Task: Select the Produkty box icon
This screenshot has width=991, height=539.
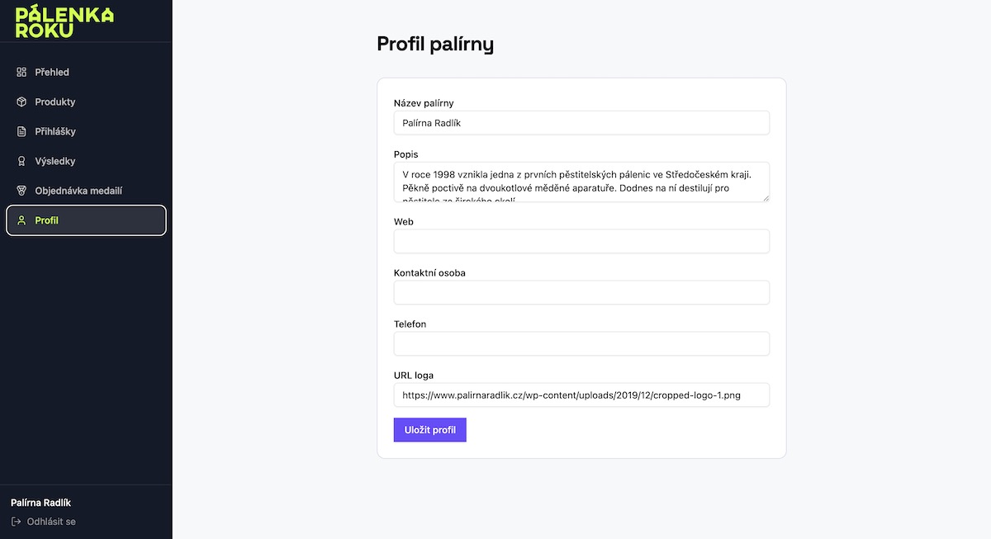Action: click(21, 102)
